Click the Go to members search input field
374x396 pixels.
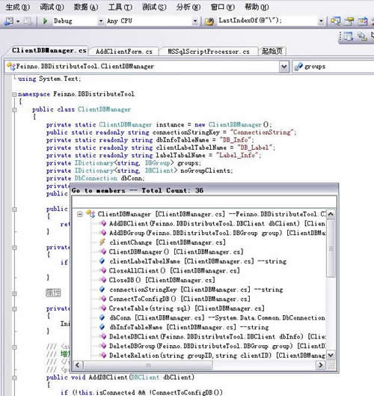[x=204, y=201]
